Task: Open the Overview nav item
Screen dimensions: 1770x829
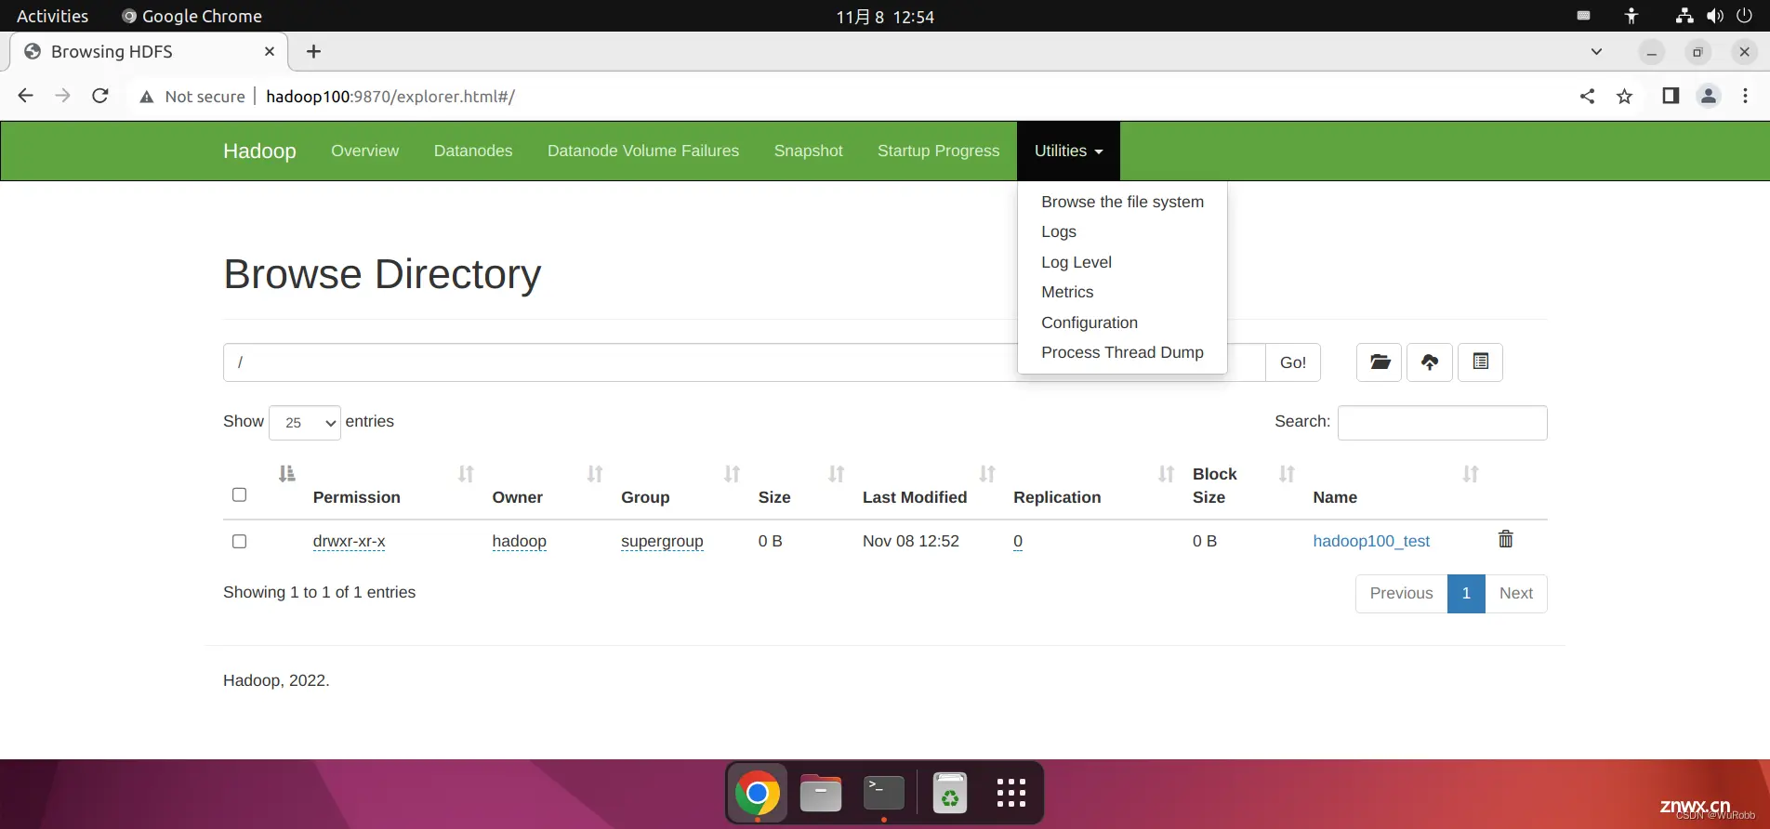Action: 364,151
